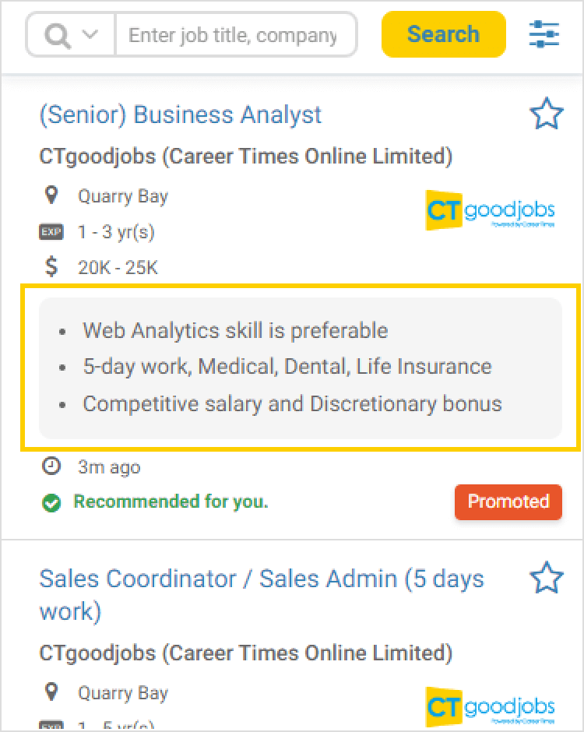The width and height of the screenshot is (584, 732).
Task: Click the green recommended checkmark icon
Action: pos(51,503)
